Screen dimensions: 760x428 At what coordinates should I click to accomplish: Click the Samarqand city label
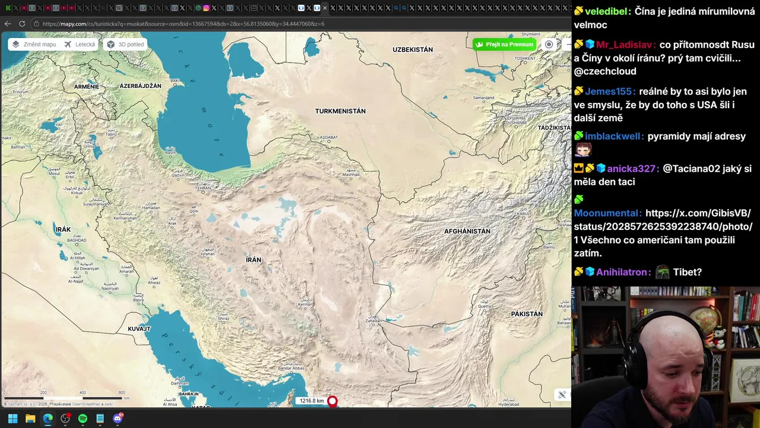point(483,97)
